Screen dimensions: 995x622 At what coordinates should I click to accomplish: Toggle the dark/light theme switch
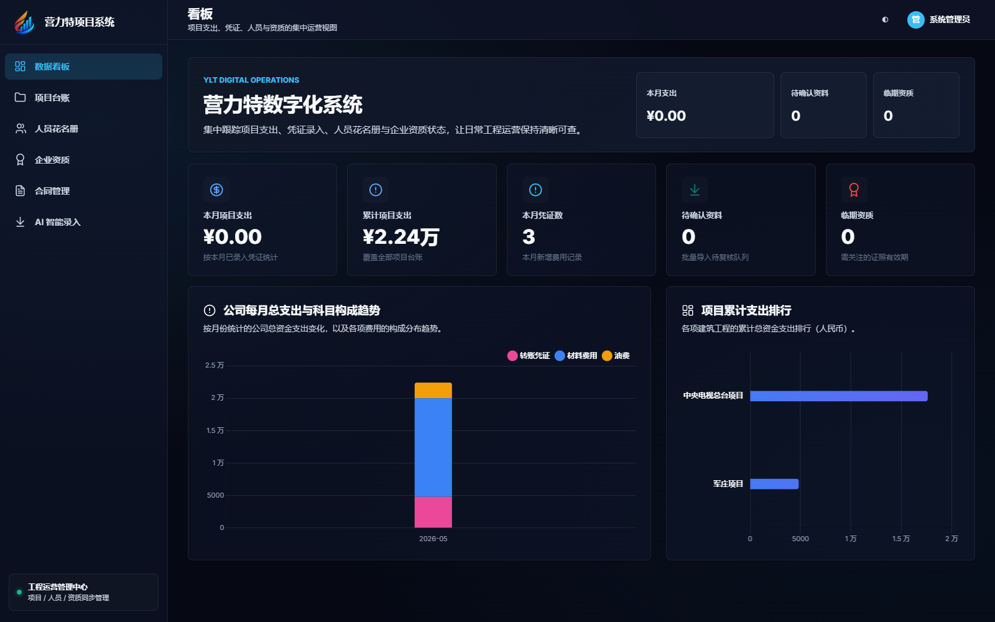885,20
